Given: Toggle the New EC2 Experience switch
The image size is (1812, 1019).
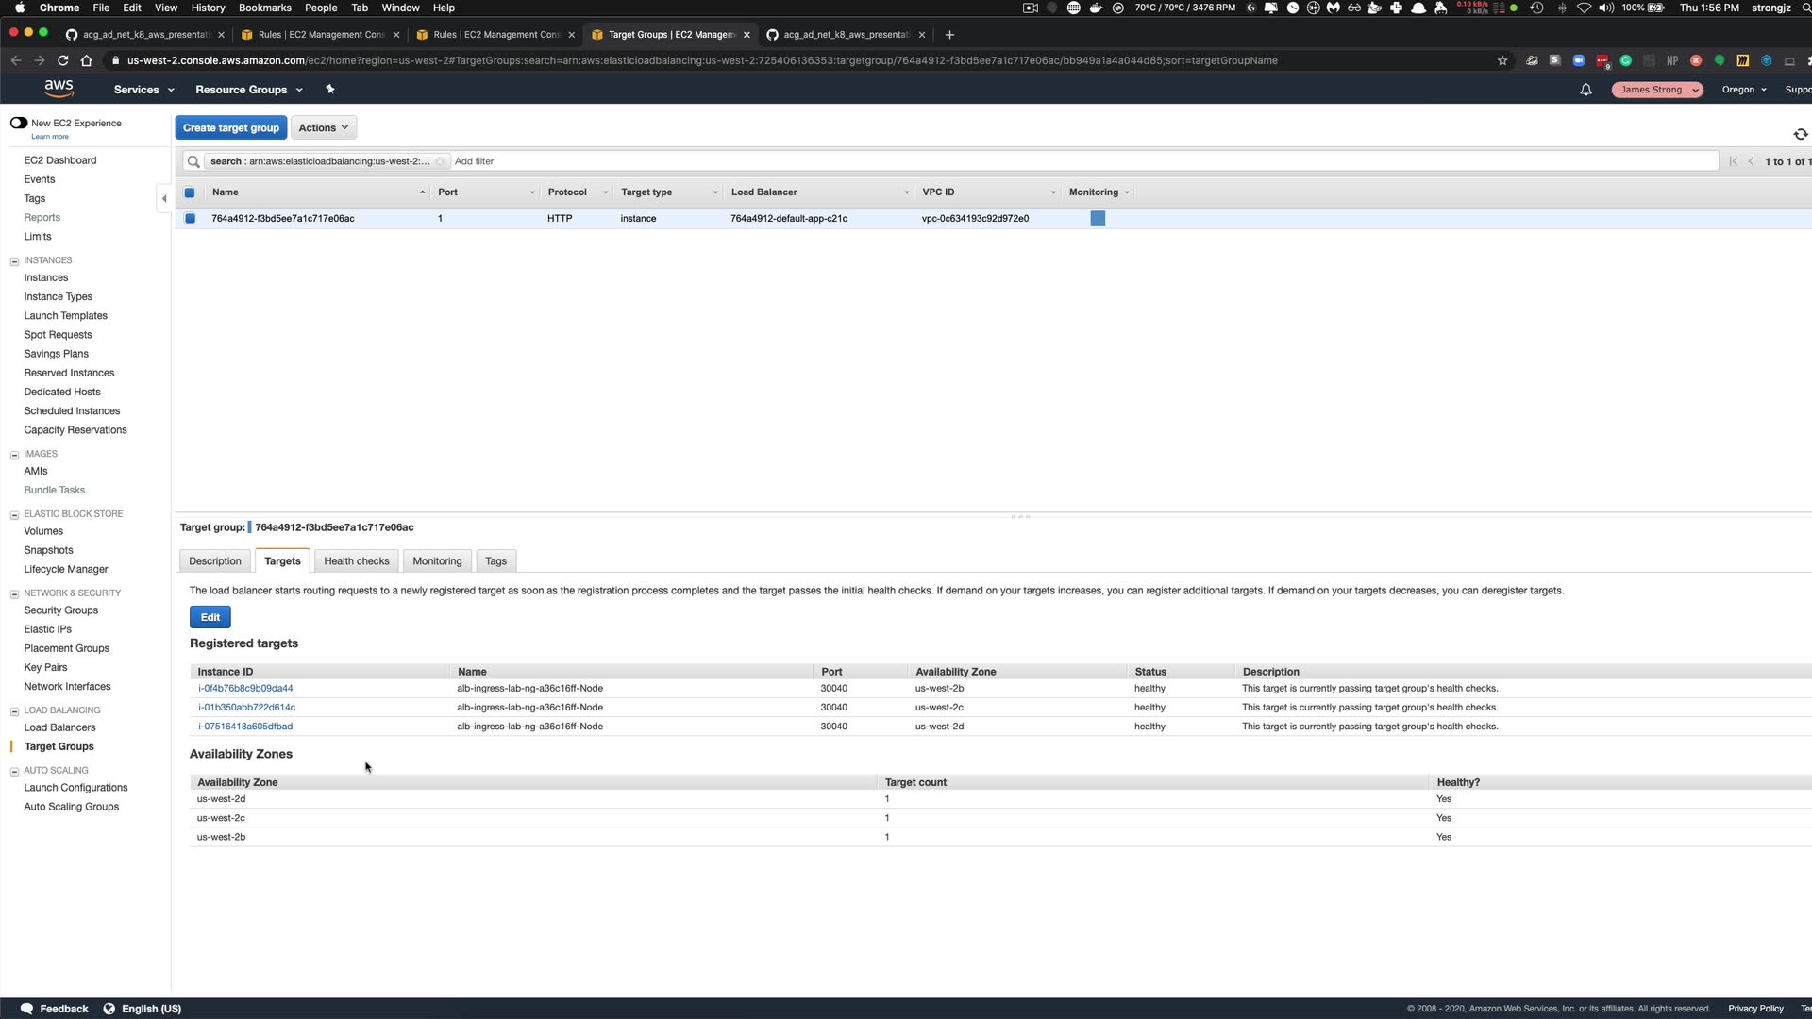Looking at the screenshot, I should coord(19,123).
